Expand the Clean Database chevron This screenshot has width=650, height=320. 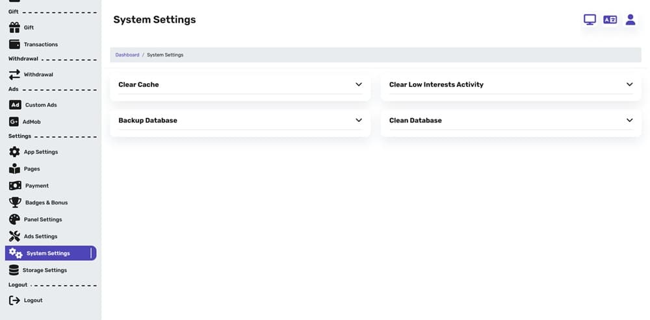(629, 120)
